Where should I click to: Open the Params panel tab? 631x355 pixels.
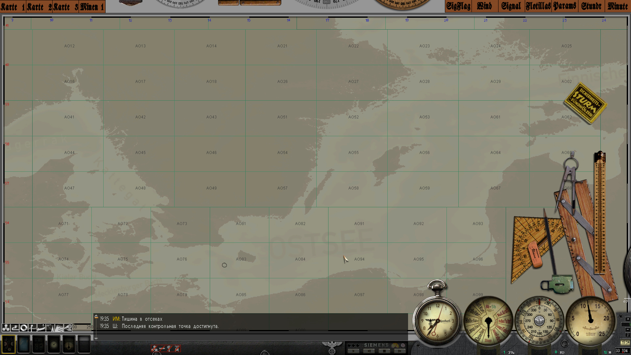[x=565, y=6]
